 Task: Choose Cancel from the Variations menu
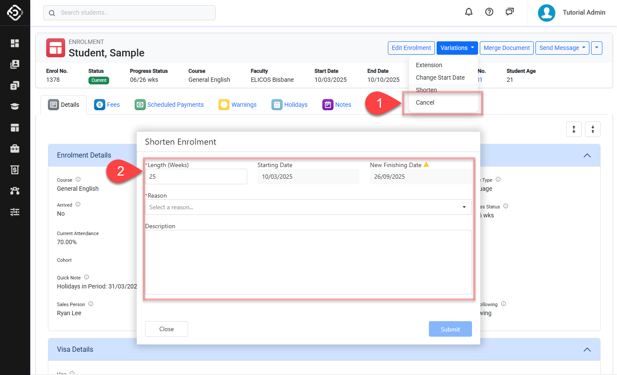425,102
